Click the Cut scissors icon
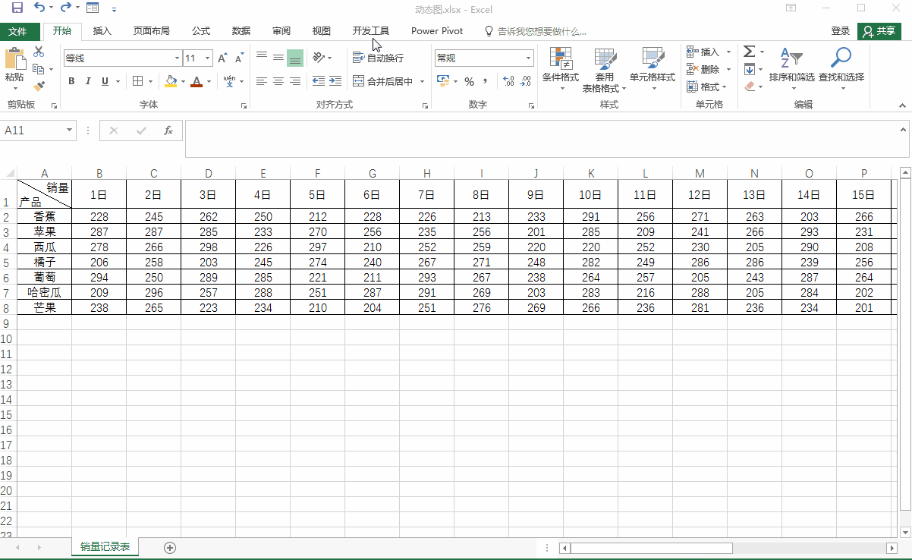 point(39,52)
